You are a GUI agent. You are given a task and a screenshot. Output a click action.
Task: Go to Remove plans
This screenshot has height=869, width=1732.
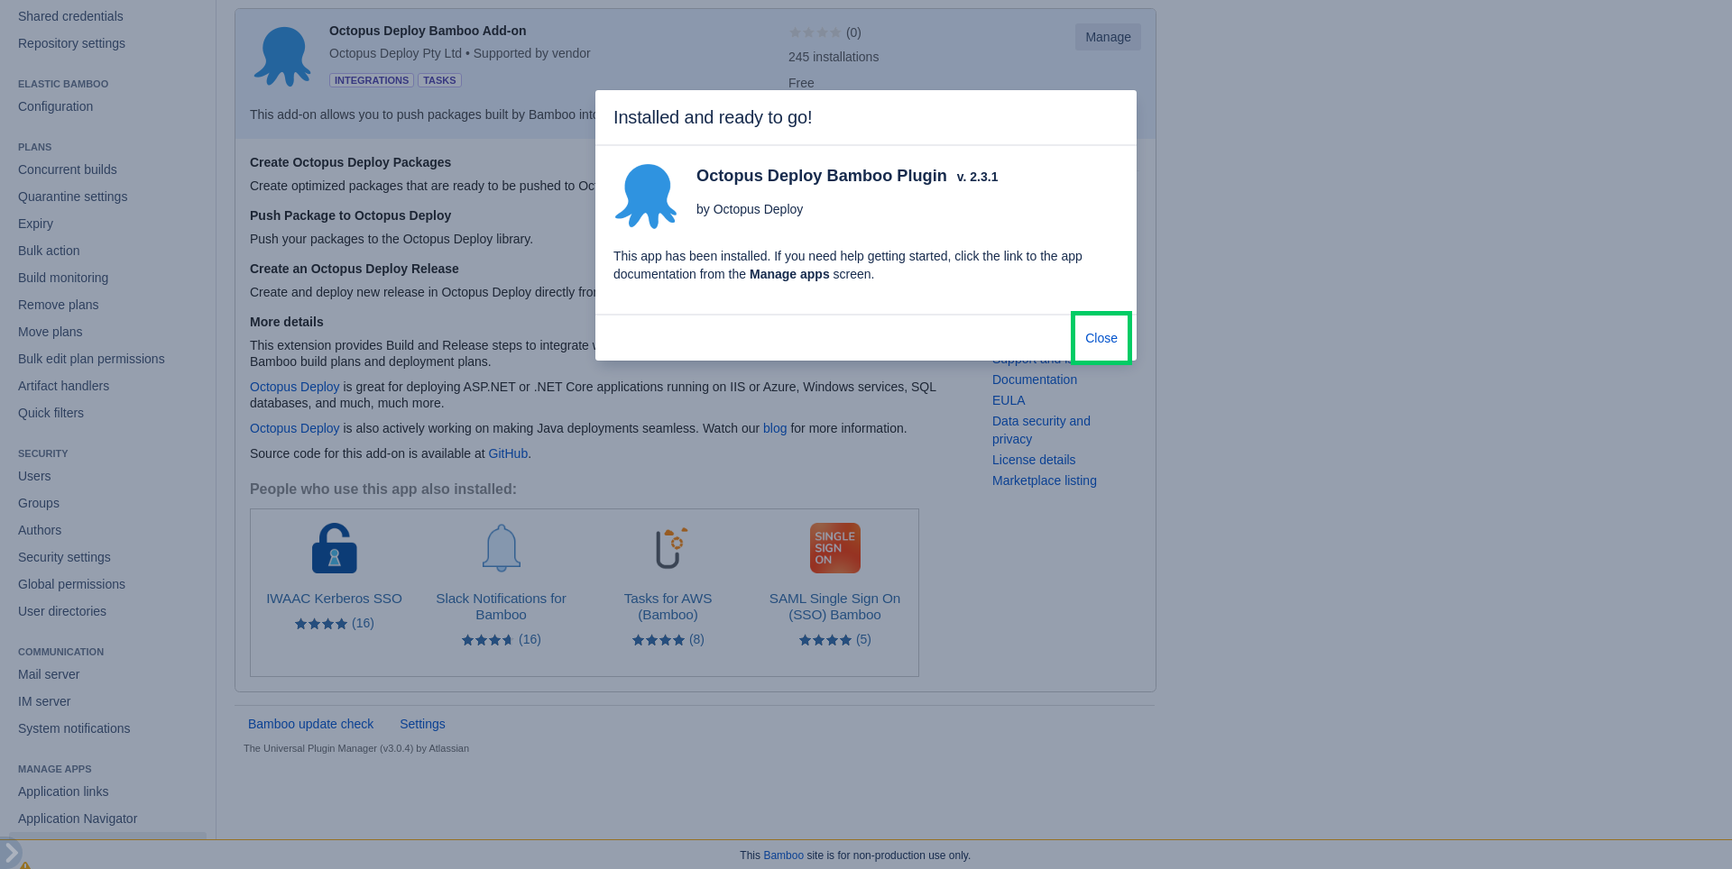(x=59, y=305)
